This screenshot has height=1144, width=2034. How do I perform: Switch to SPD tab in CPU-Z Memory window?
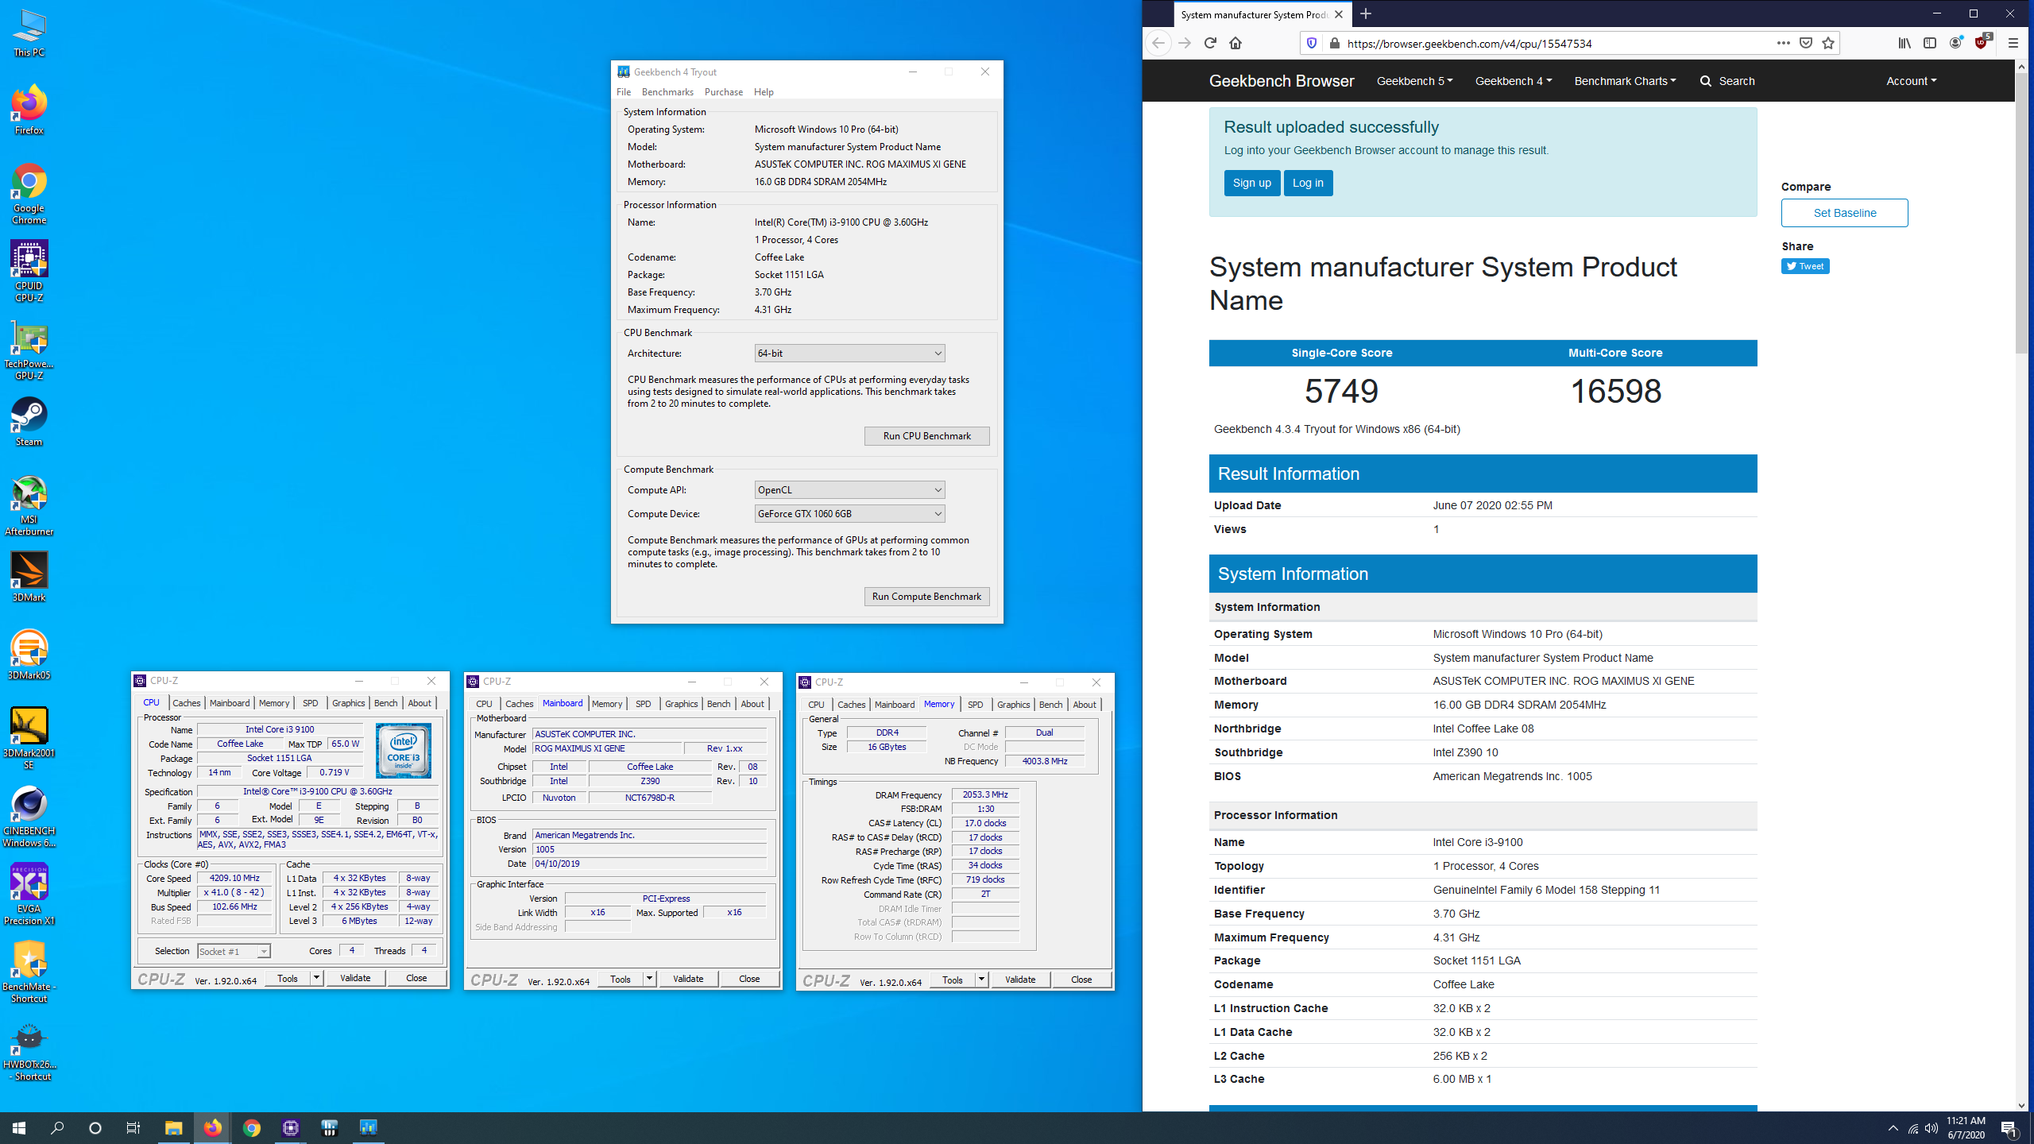(x=976, y=705)
